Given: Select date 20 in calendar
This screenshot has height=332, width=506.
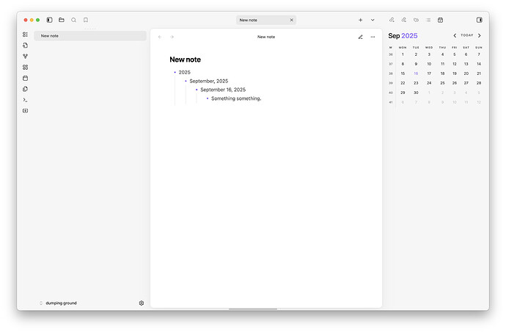Looking at the screenshot, I should (x=466, y=73).
